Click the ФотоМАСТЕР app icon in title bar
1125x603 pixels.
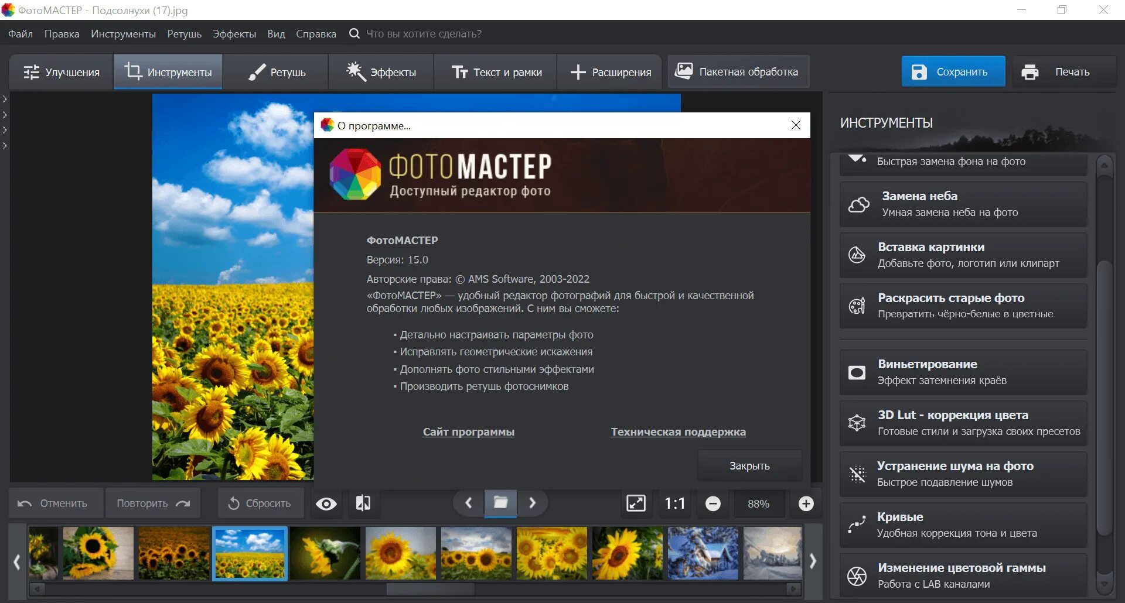pyautogui.click(x=8, y=10)
